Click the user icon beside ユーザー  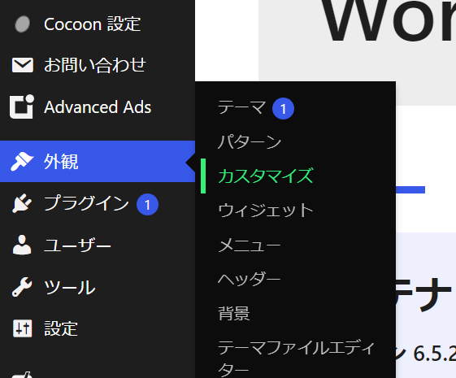[22, 245]
